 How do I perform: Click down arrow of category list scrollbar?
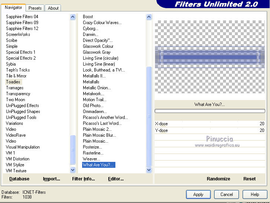tap(73, 170)
